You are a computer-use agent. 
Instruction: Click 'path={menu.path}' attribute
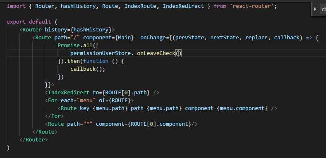click(156, 108)
